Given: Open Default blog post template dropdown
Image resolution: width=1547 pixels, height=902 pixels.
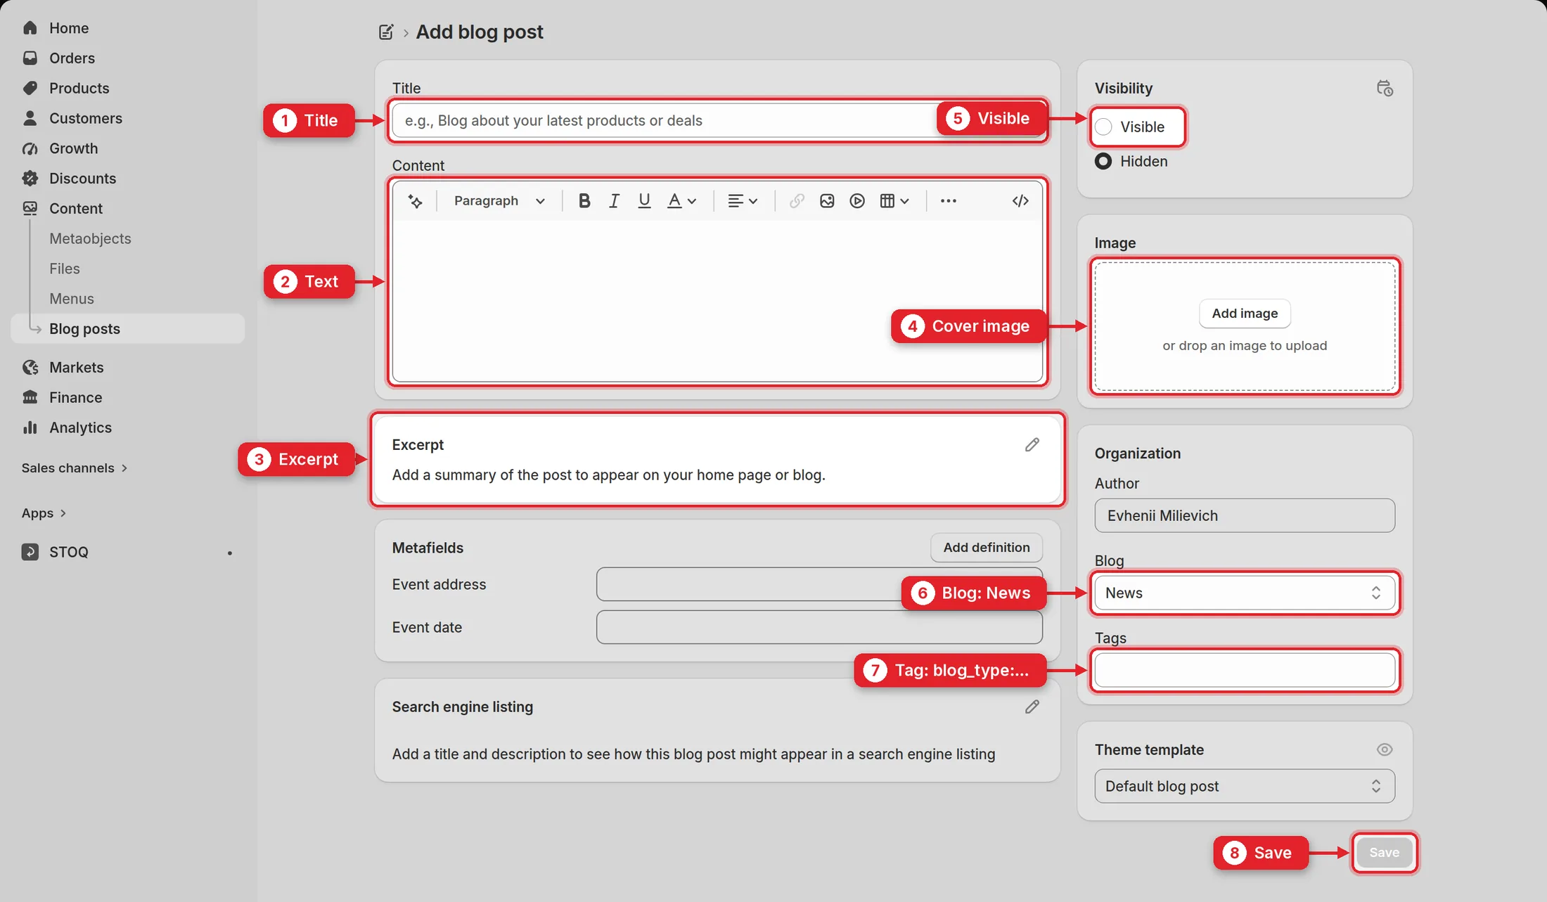Looking at the screenshot, I should click(1245, 786).
